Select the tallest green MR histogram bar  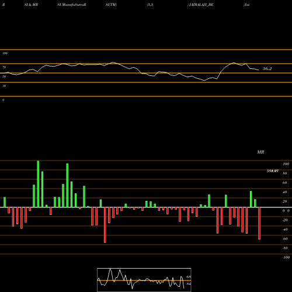click(x=38, y=184)
